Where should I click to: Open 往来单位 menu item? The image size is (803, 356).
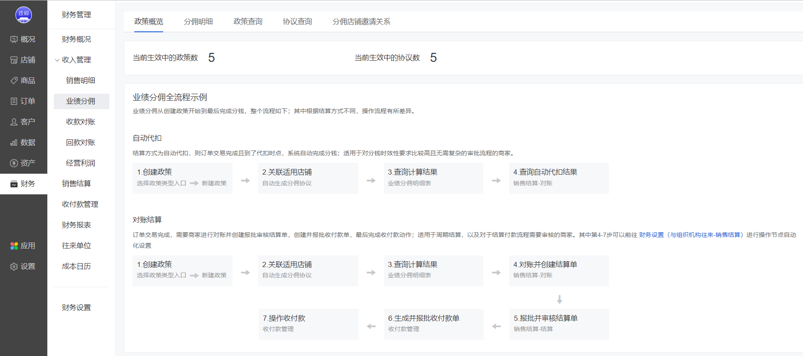click(76, 246)
